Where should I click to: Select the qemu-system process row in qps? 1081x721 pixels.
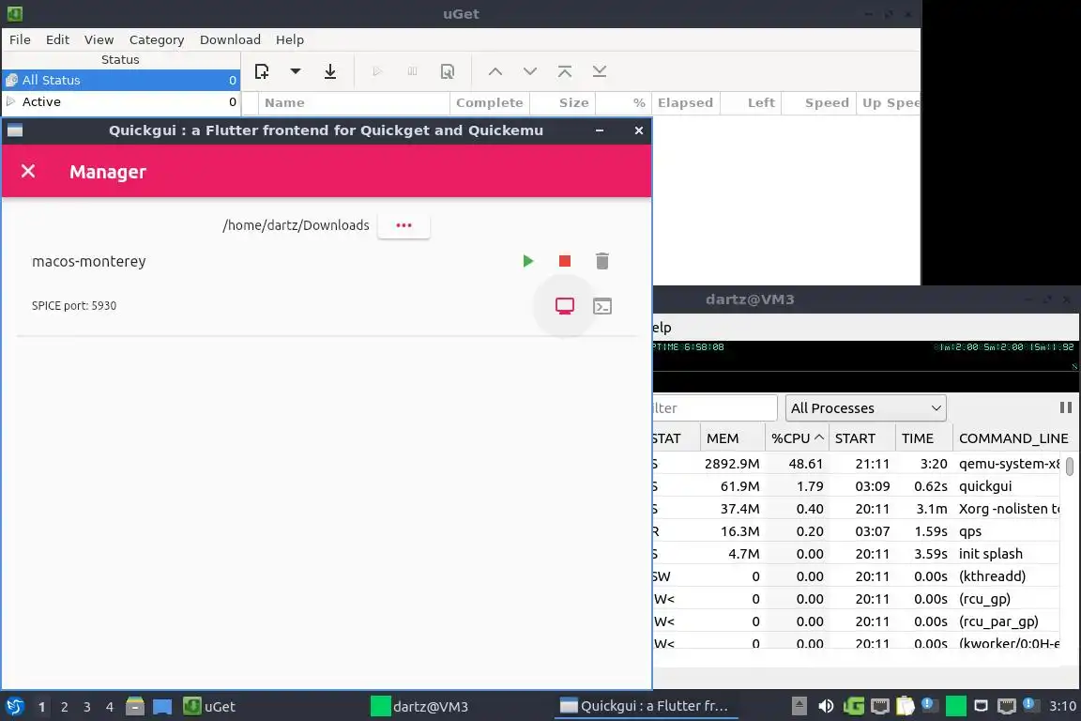click(856, 464)
